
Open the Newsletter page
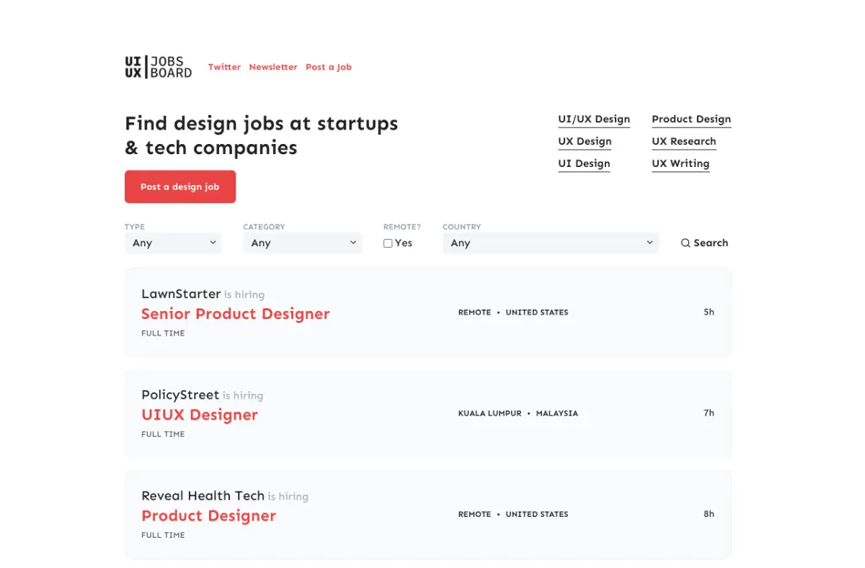tap(272, 67)
